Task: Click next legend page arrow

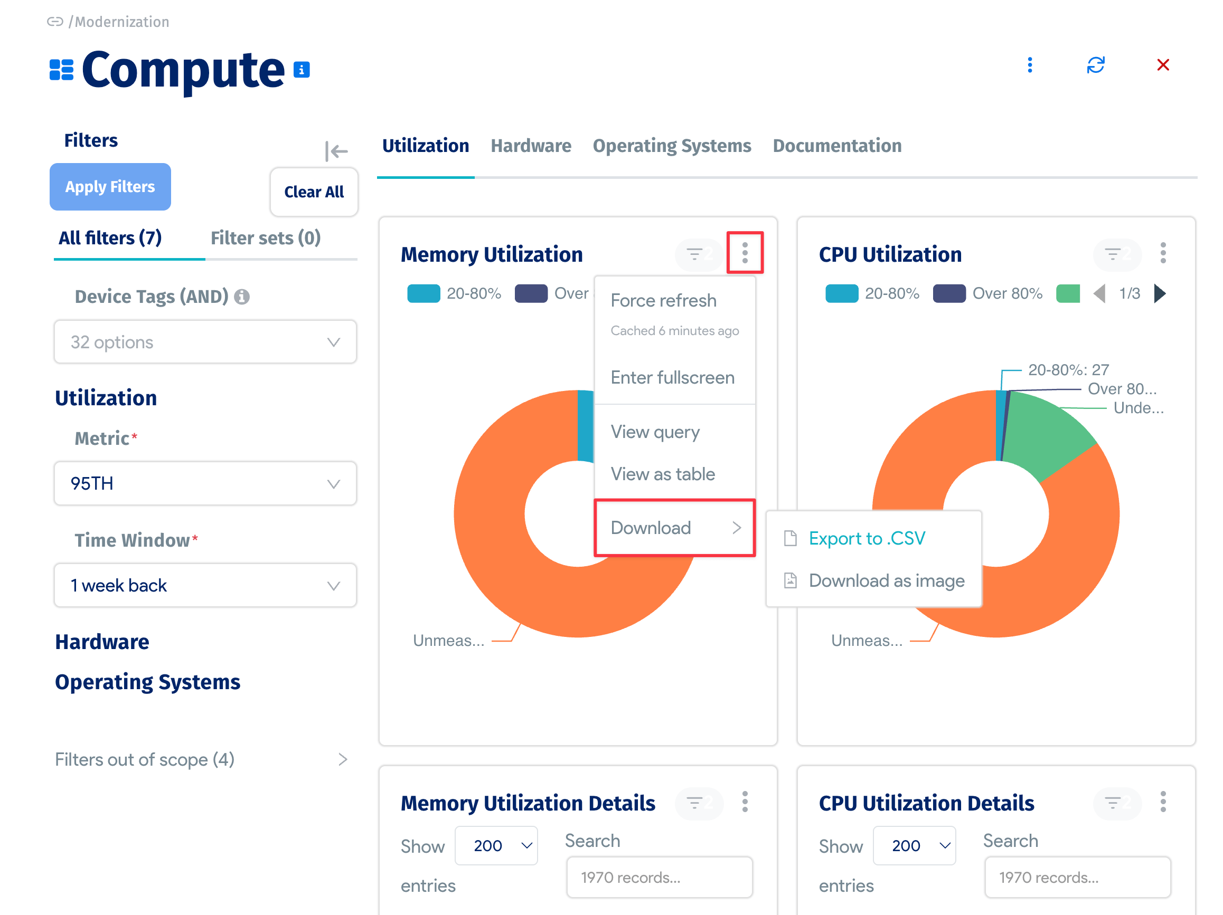Action: pyautogui.click(x=1160, y=293)
